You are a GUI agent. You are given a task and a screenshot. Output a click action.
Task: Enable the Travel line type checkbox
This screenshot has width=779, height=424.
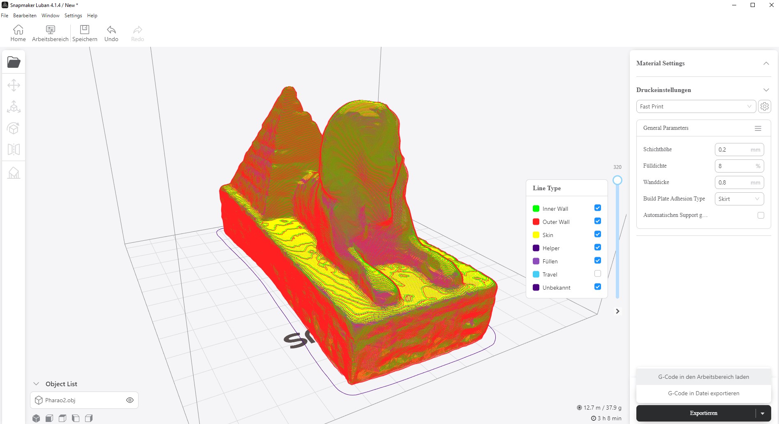(x=598, y=274)
